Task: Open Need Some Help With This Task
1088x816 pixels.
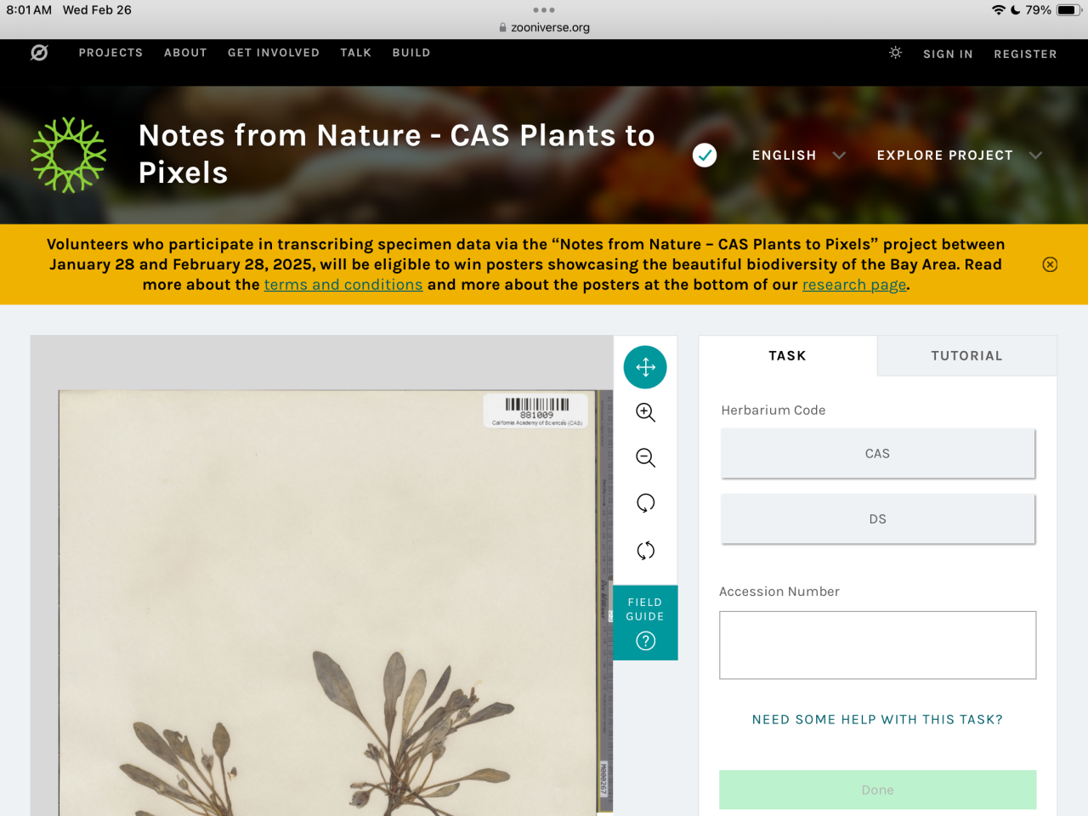Action: pyautogui.click(x=877, y=720)
